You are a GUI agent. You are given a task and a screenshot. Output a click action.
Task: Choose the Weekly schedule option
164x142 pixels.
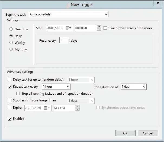coord(11,42)
